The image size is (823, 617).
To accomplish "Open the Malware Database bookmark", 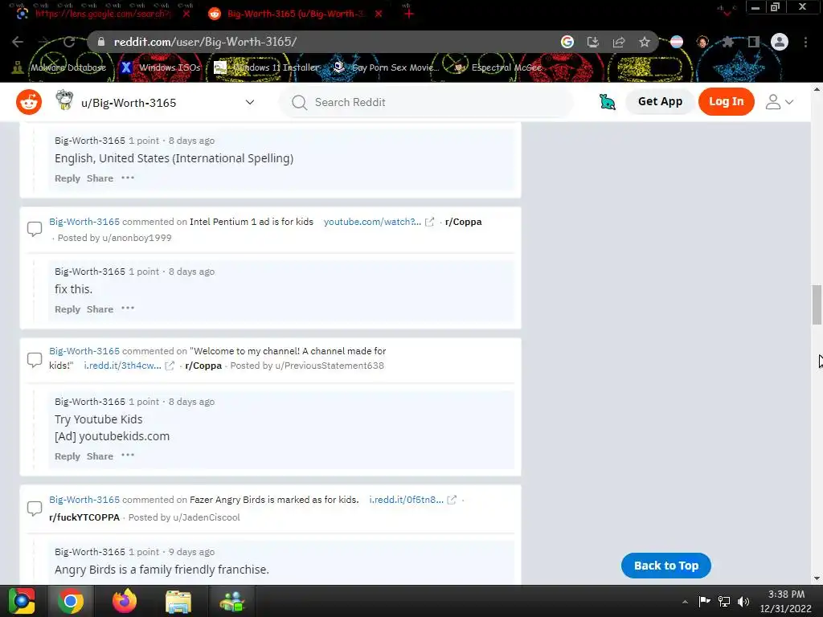I will [59, 67].
